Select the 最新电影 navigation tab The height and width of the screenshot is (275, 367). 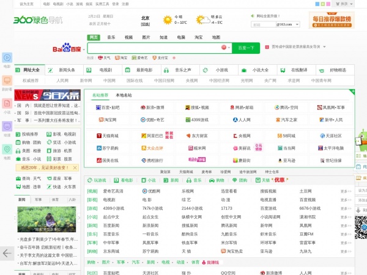pos(142,70)
